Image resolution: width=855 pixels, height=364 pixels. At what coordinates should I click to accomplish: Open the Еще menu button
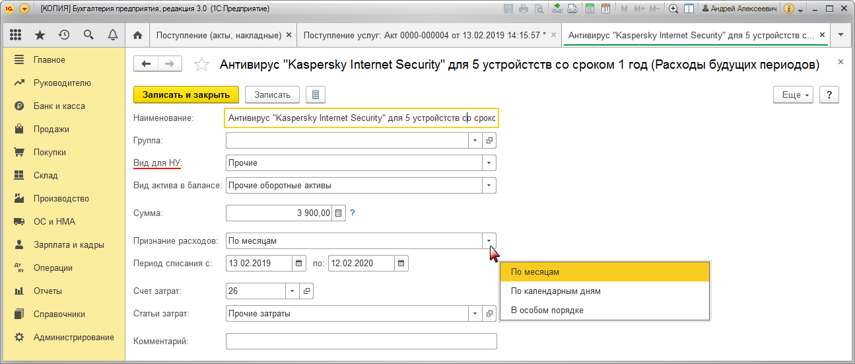pyautogui.click(x=794, y=94)
